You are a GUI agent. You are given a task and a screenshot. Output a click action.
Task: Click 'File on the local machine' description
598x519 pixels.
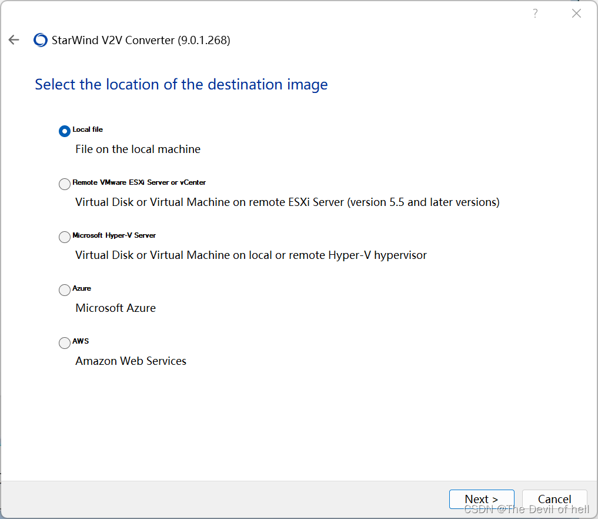138,149
